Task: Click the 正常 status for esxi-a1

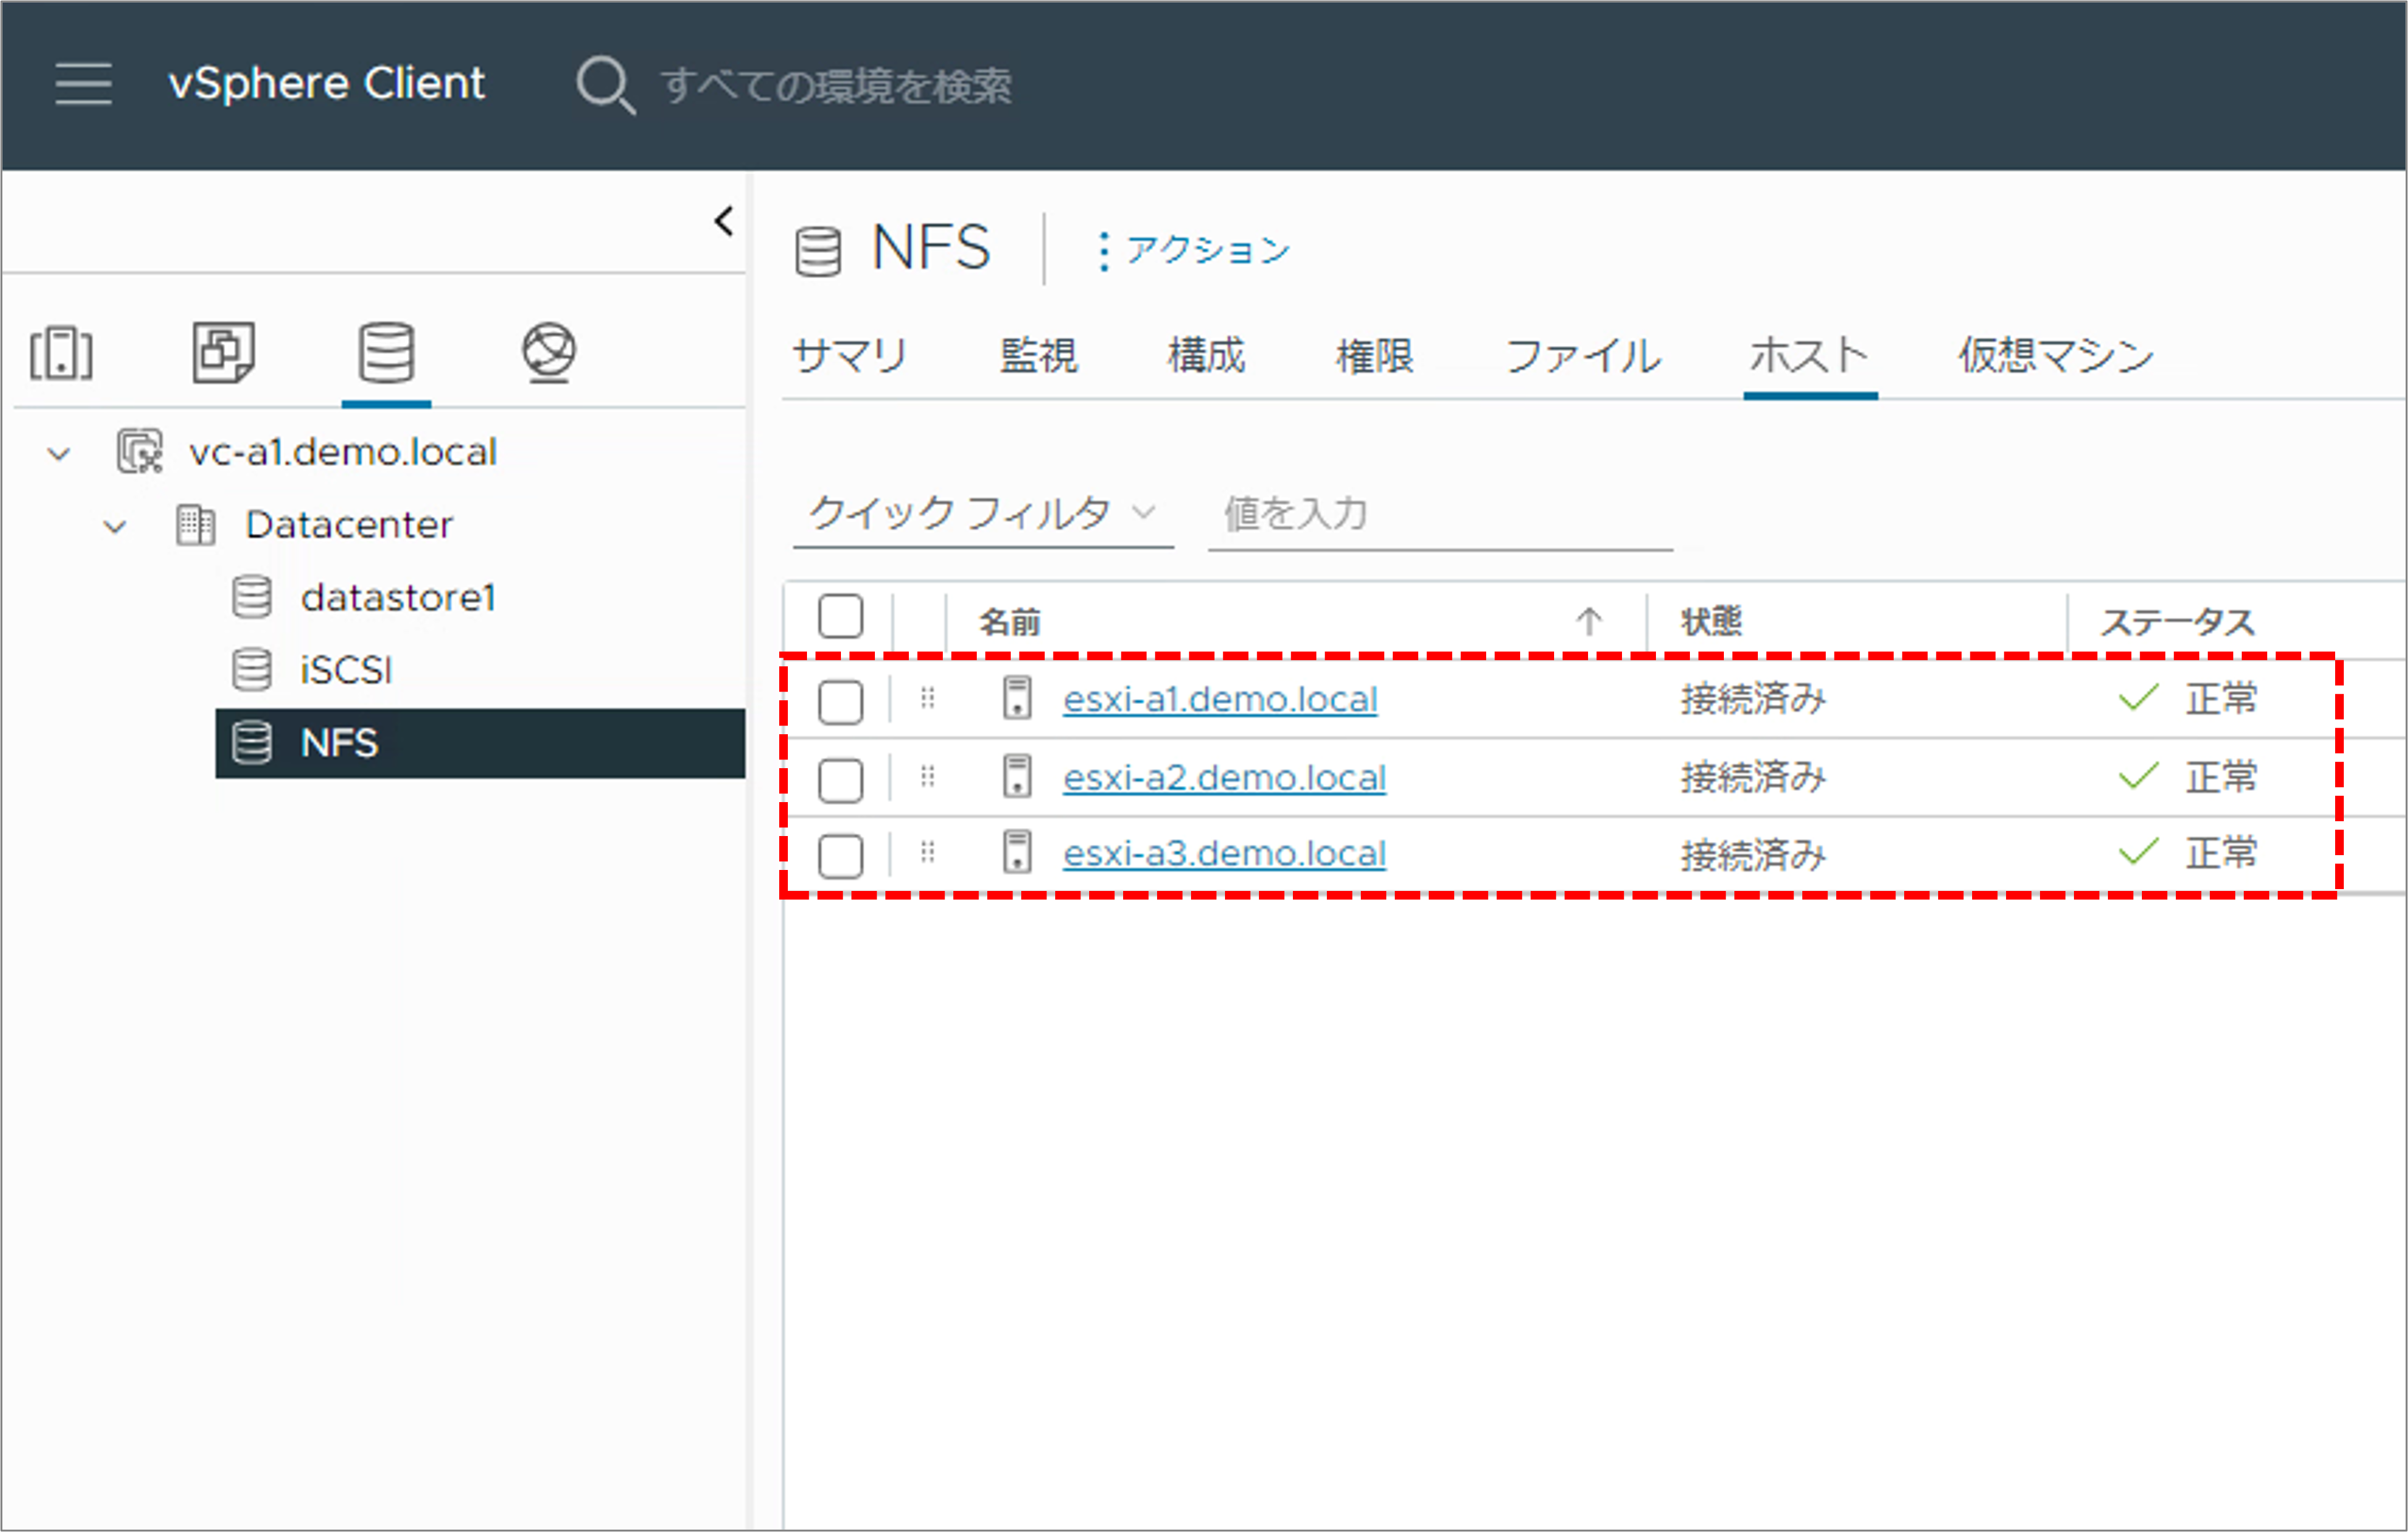Action: coord(2221,700)
